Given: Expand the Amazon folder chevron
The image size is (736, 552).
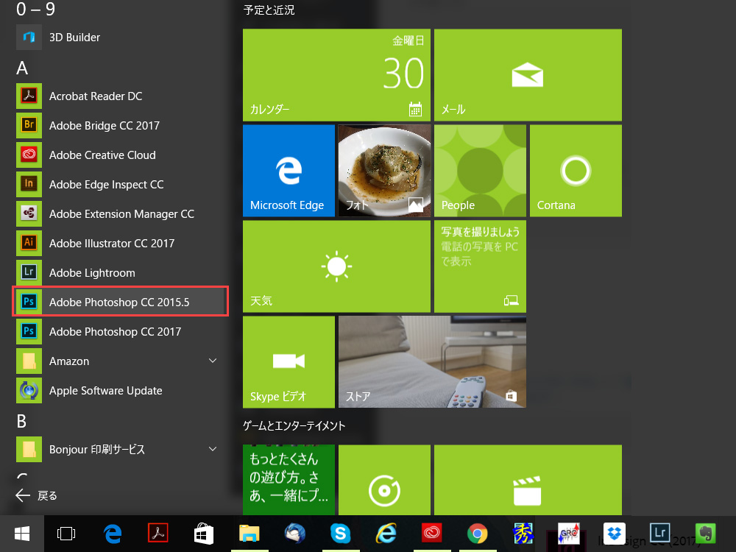Looking at the screenshot, I should (213, 361).
